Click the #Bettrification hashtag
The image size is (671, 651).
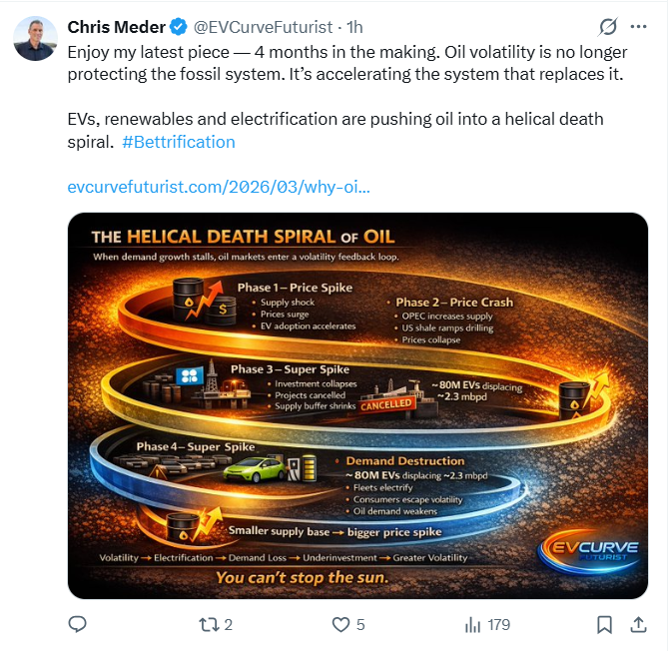click(179, 142)
